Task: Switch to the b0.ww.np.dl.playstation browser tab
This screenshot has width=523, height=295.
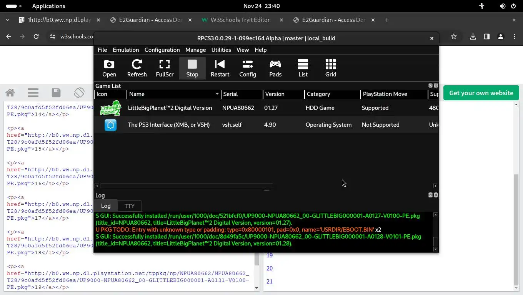Action: click(x=59, y=20)
